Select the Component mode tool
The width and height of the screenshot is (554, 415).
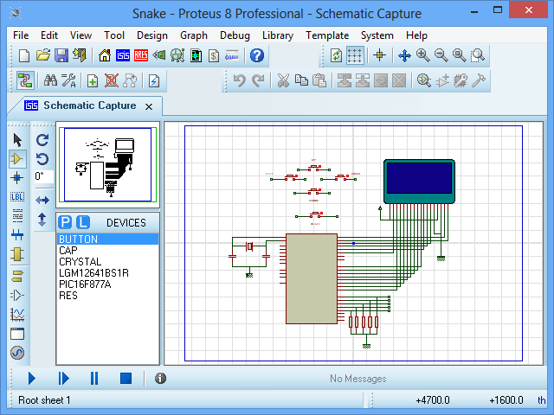[17, 159]
